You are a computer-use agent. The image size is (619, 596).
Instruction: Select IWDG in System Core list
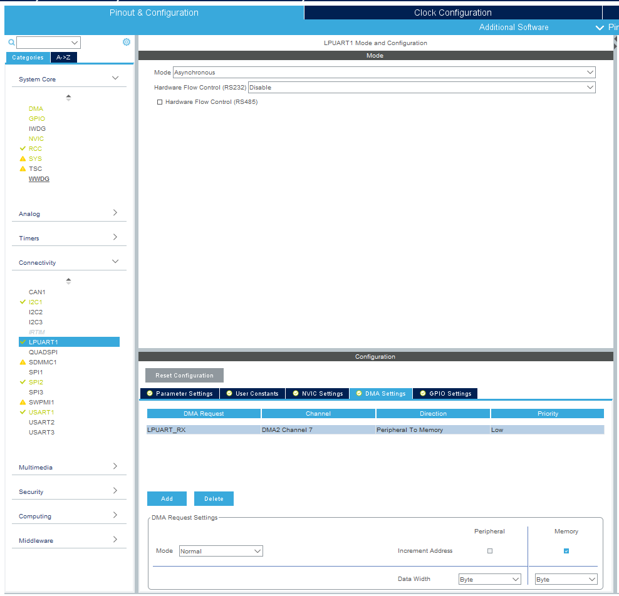pos(37,128)
